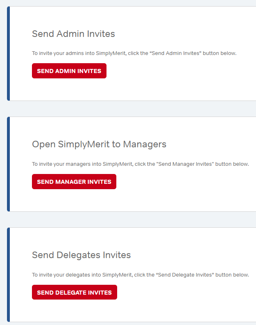Click the description text about inviting managers
This screenshot has height=325, width=256.
coord(140,164)
